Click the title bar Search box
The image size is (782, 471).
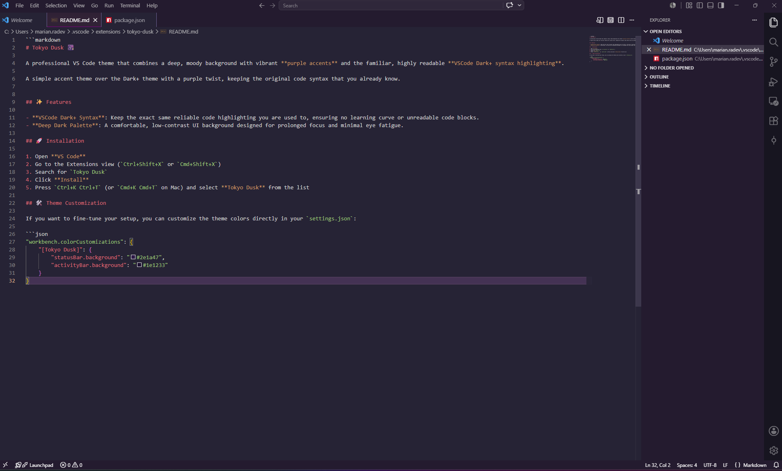pos(391,5)
